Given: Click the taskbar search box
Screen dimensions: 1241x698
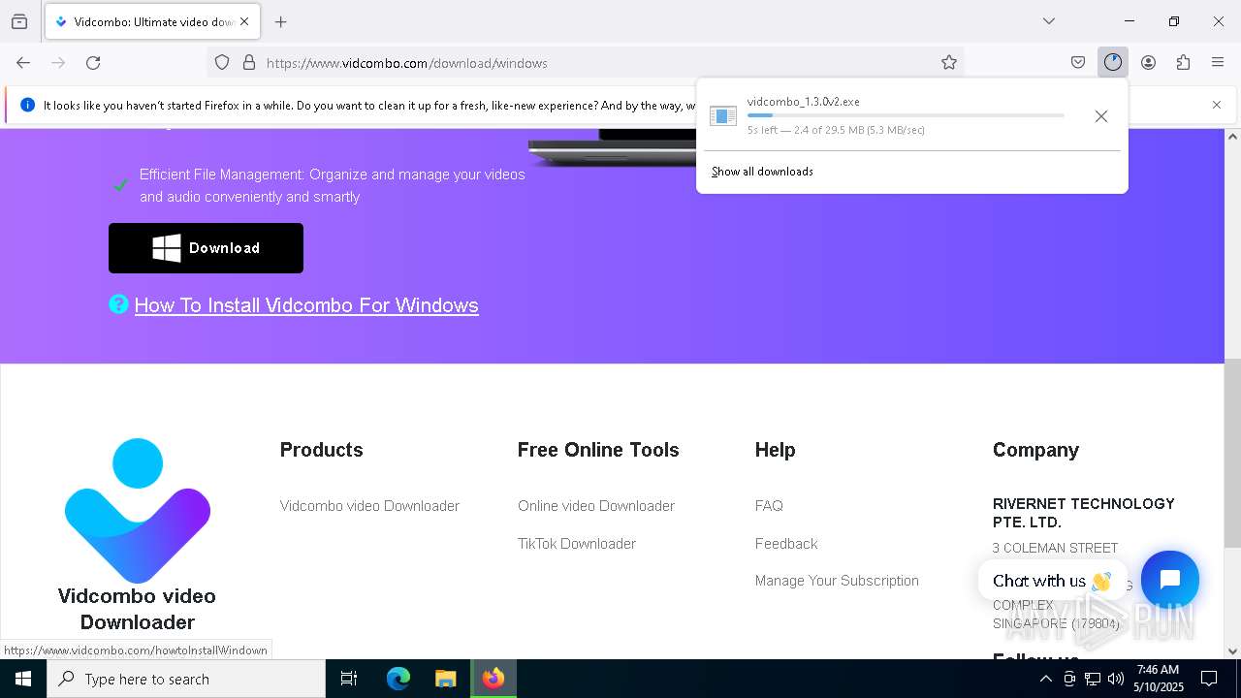Looking at the screenshot, I should (186, 679).
